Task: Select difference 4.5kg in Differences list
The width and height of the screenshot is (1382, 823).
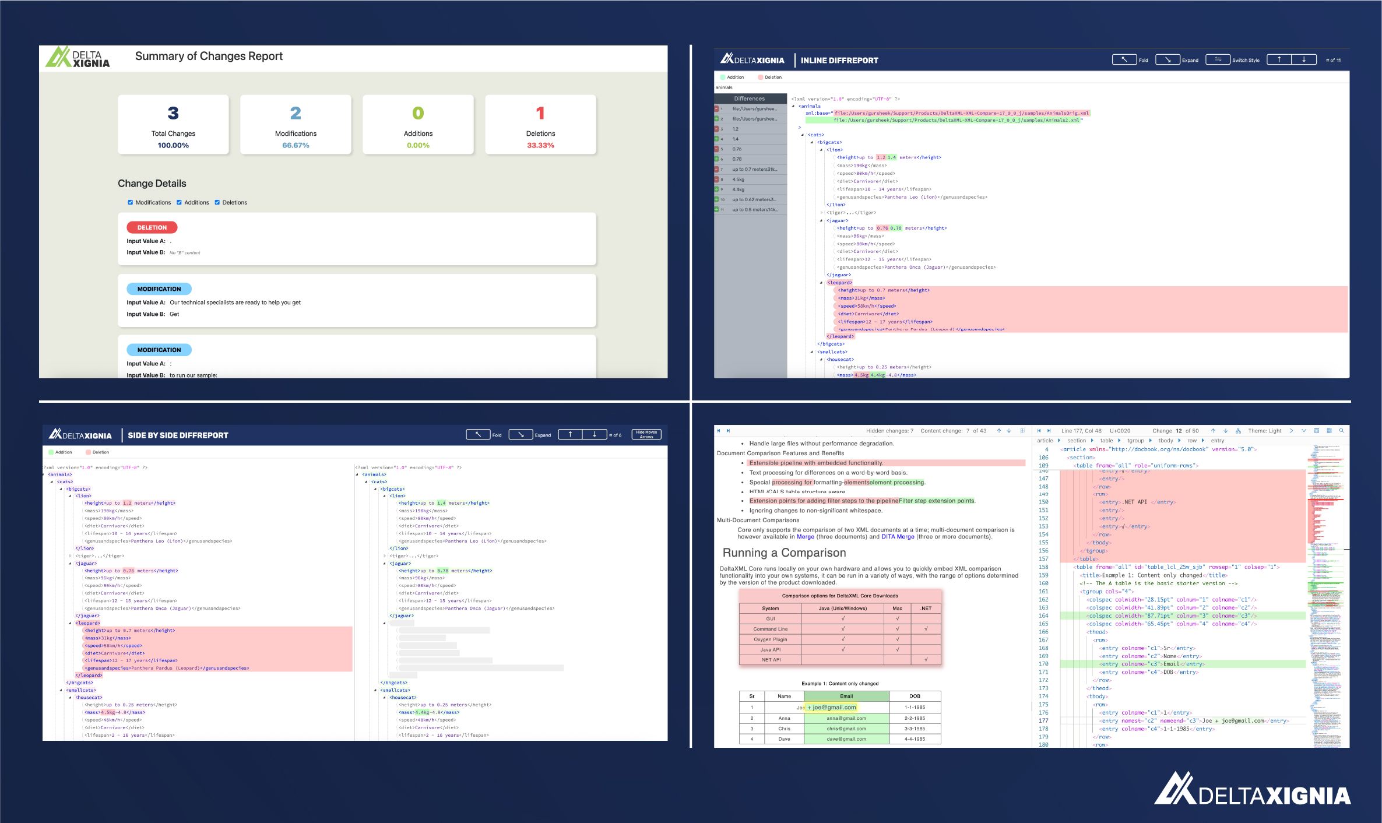Action: tap(738, 180)
